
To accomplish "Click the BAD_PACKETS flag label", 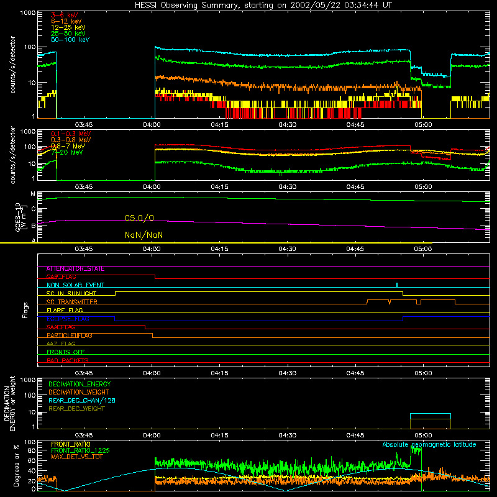I will [x=68, y=360].
